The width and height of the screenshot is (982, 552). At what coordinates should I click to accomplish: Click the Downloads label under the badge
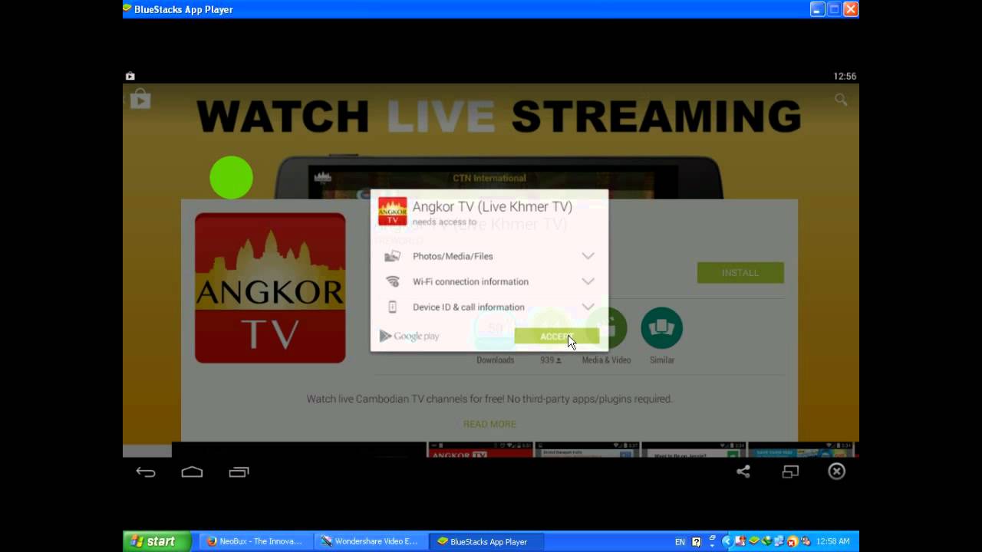(x=495, y=360)
